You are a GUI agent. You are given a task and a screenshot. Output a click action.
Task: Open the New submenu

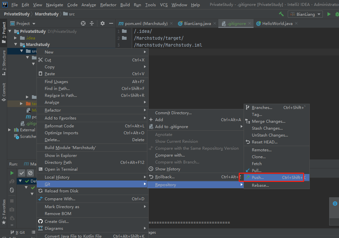[92, 52]
